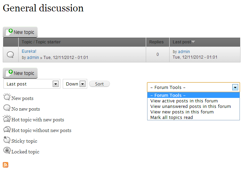The width and height of the screenshot is (244, 171).
Task: Click the Hot topic with new posts icon
Action: [x=7, y=119]
